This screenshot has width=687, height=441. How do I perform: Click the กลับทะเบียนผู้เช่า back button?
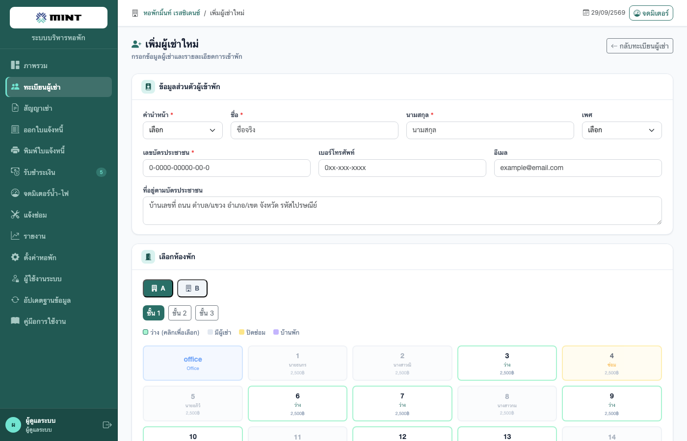click(x=640, y=46)
